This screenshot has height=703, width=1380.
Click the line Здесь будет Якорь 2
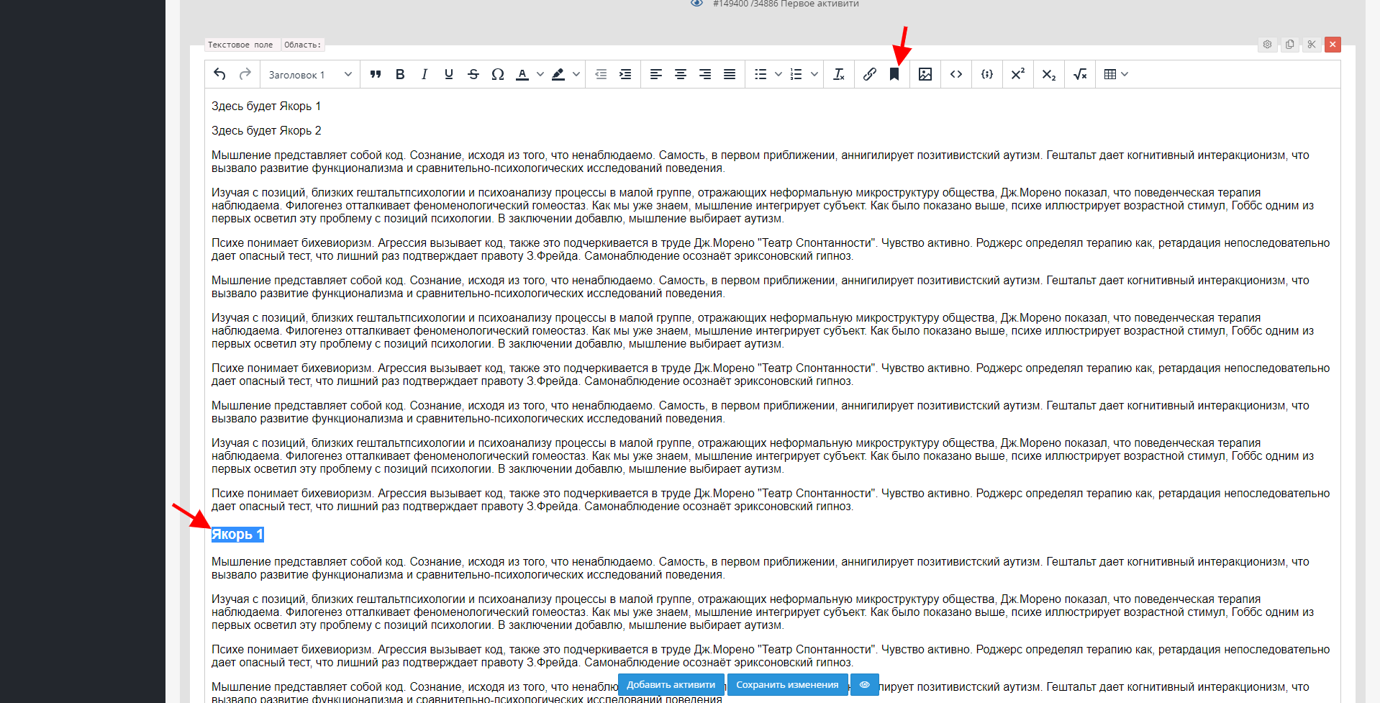coord(266,130)
